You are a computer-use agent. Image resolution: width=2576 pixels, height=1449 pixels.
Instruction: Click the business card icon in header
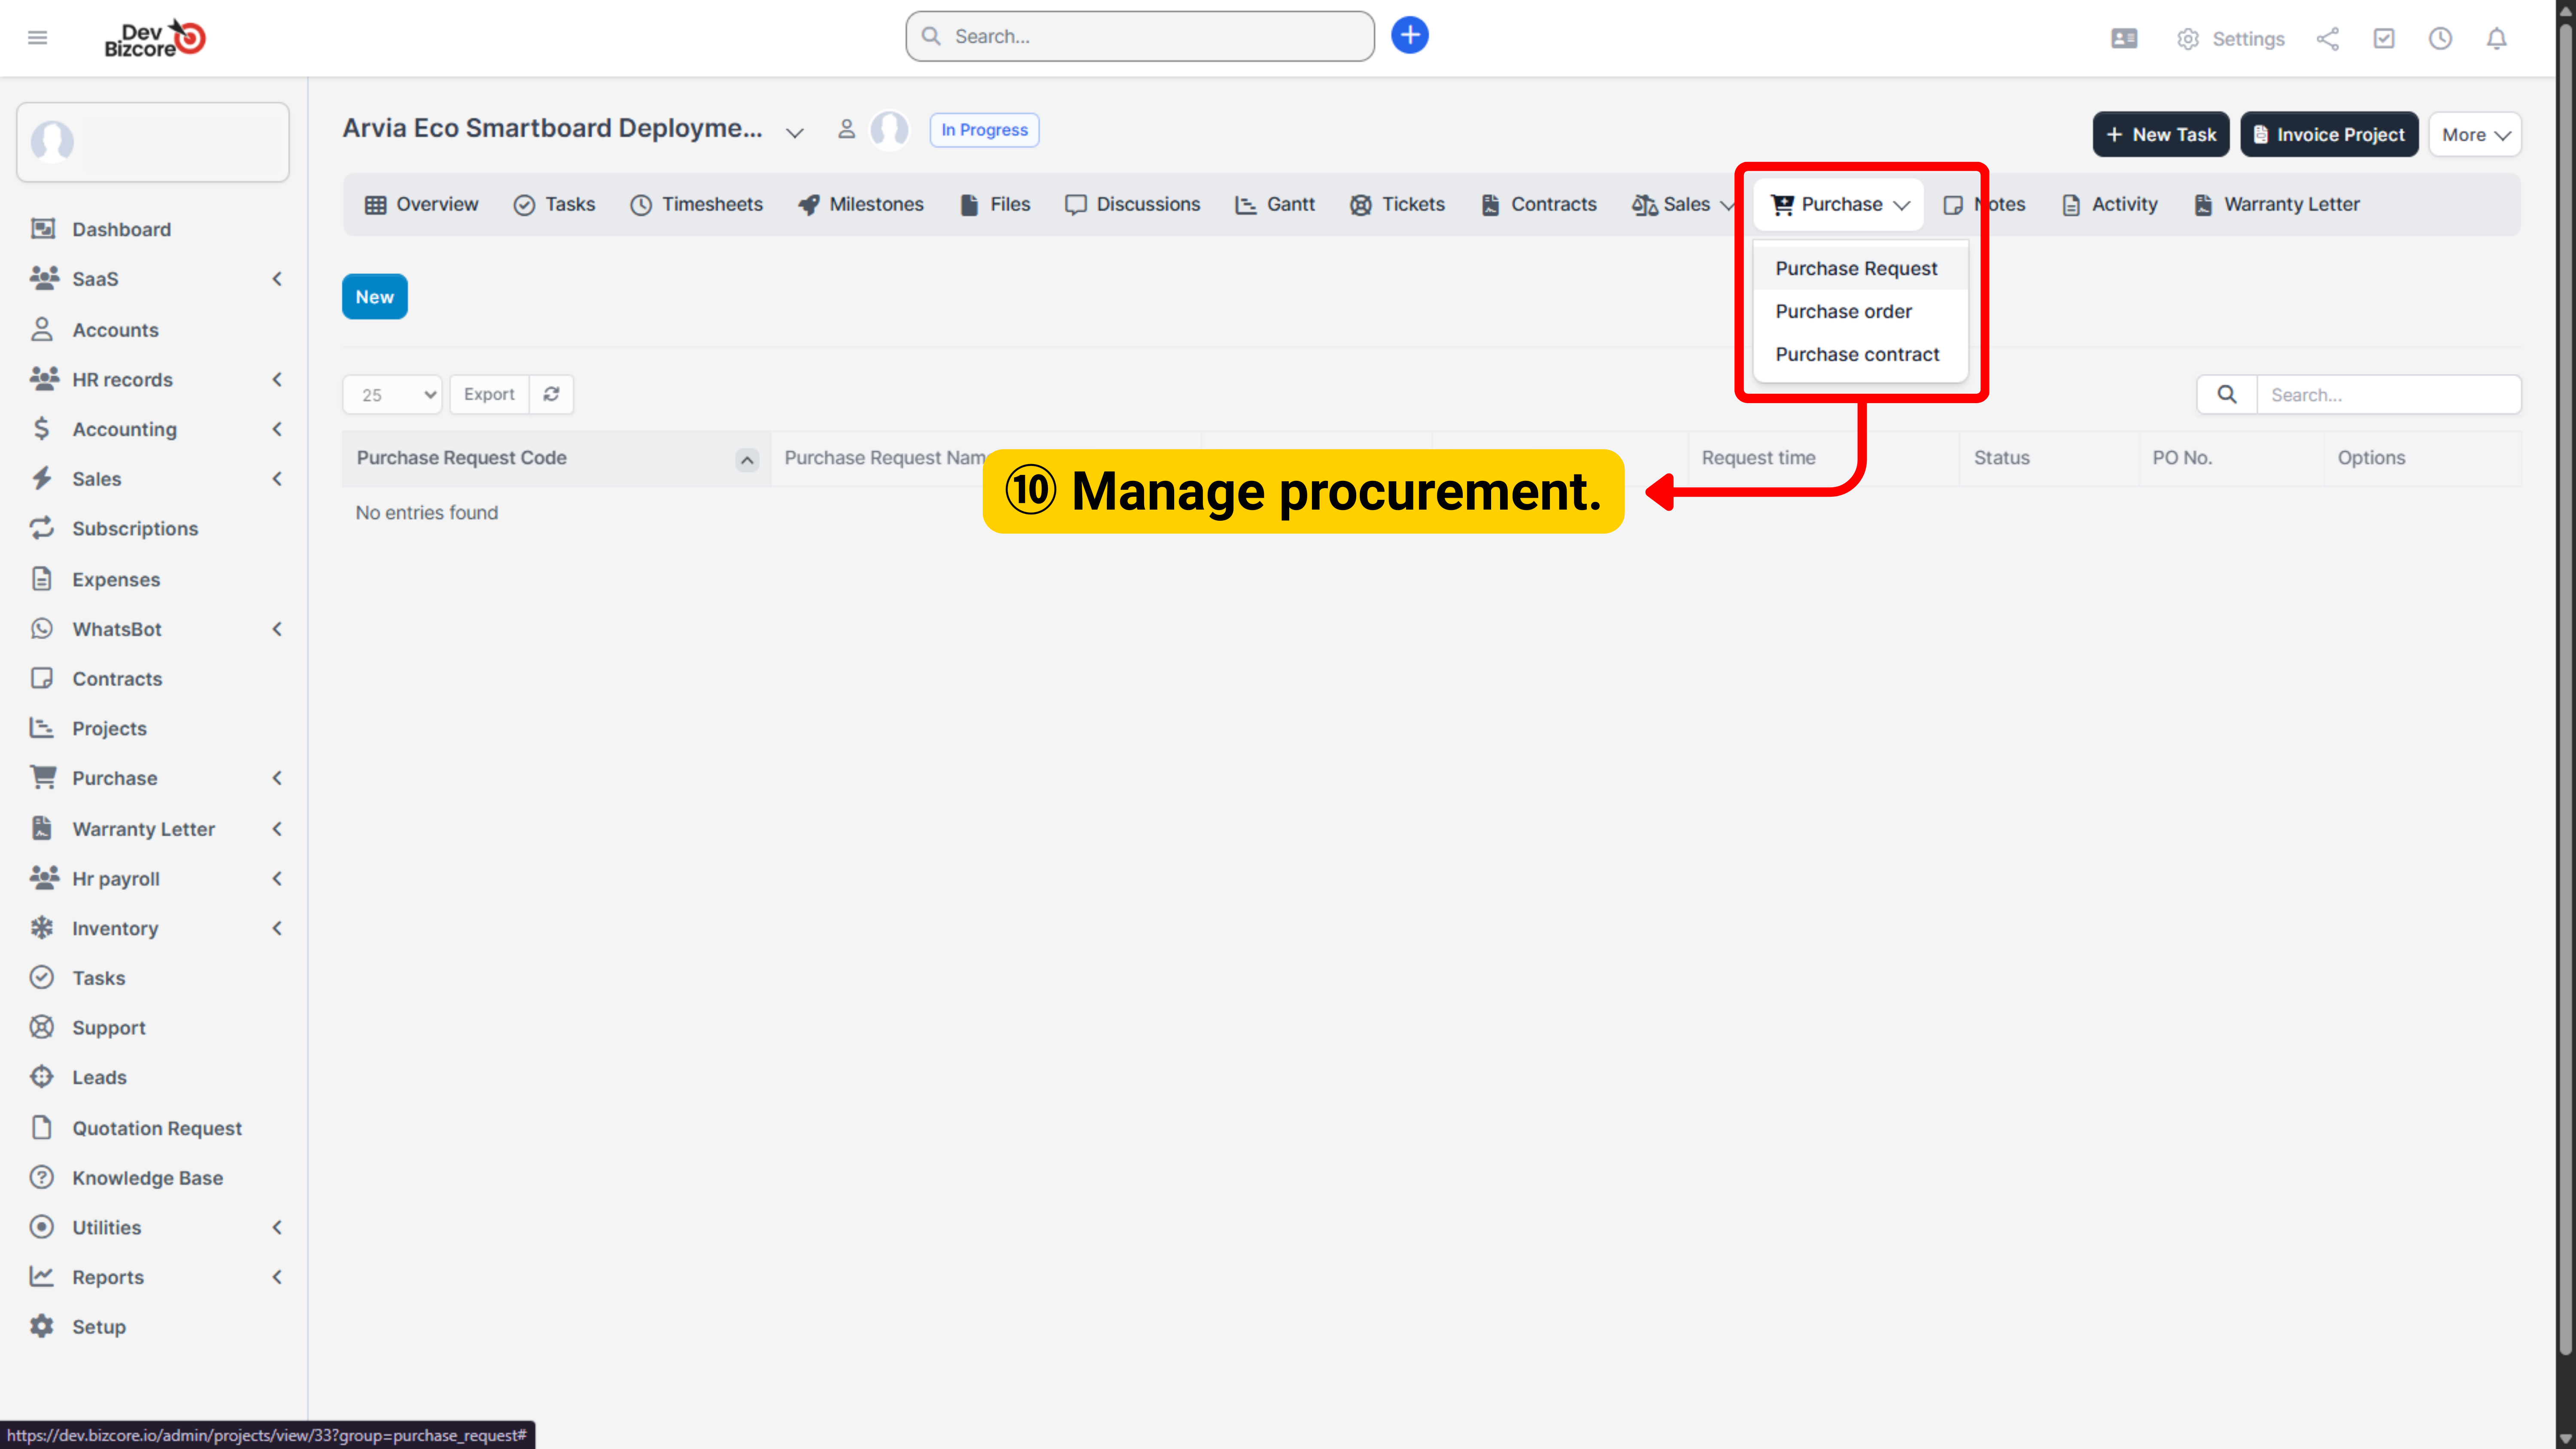coord(2124,39)
